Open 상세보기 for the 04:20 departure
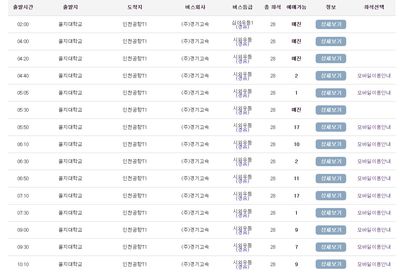404x270 pixels. 331,58
